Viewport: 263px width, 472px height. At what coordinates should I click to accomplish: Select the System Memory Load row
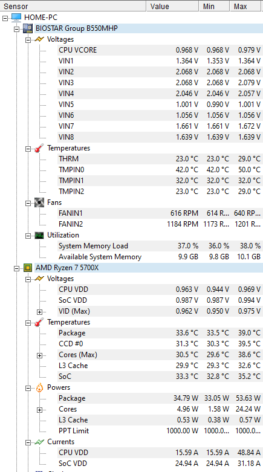tap(160, 246)
